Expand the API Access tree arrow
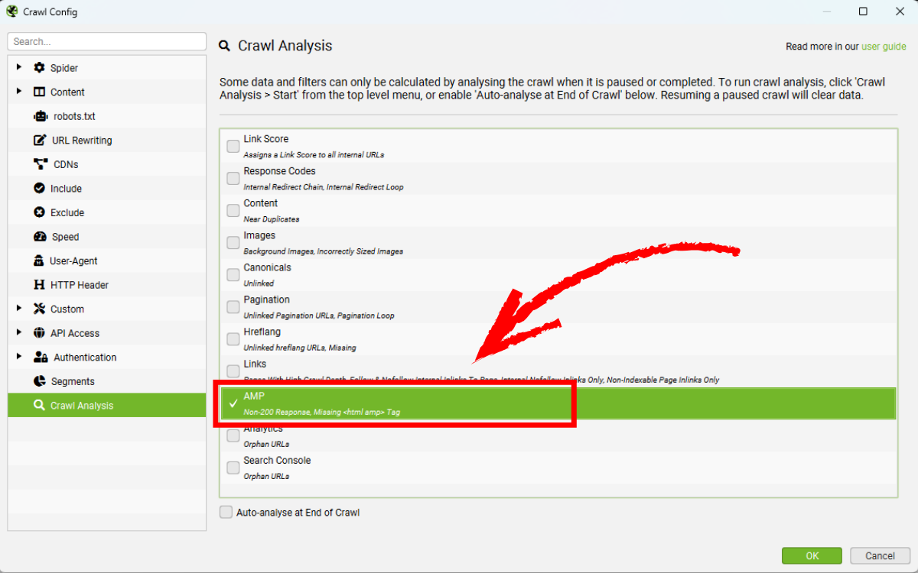This screenshot has width=918, height=573. click(18, 333)
